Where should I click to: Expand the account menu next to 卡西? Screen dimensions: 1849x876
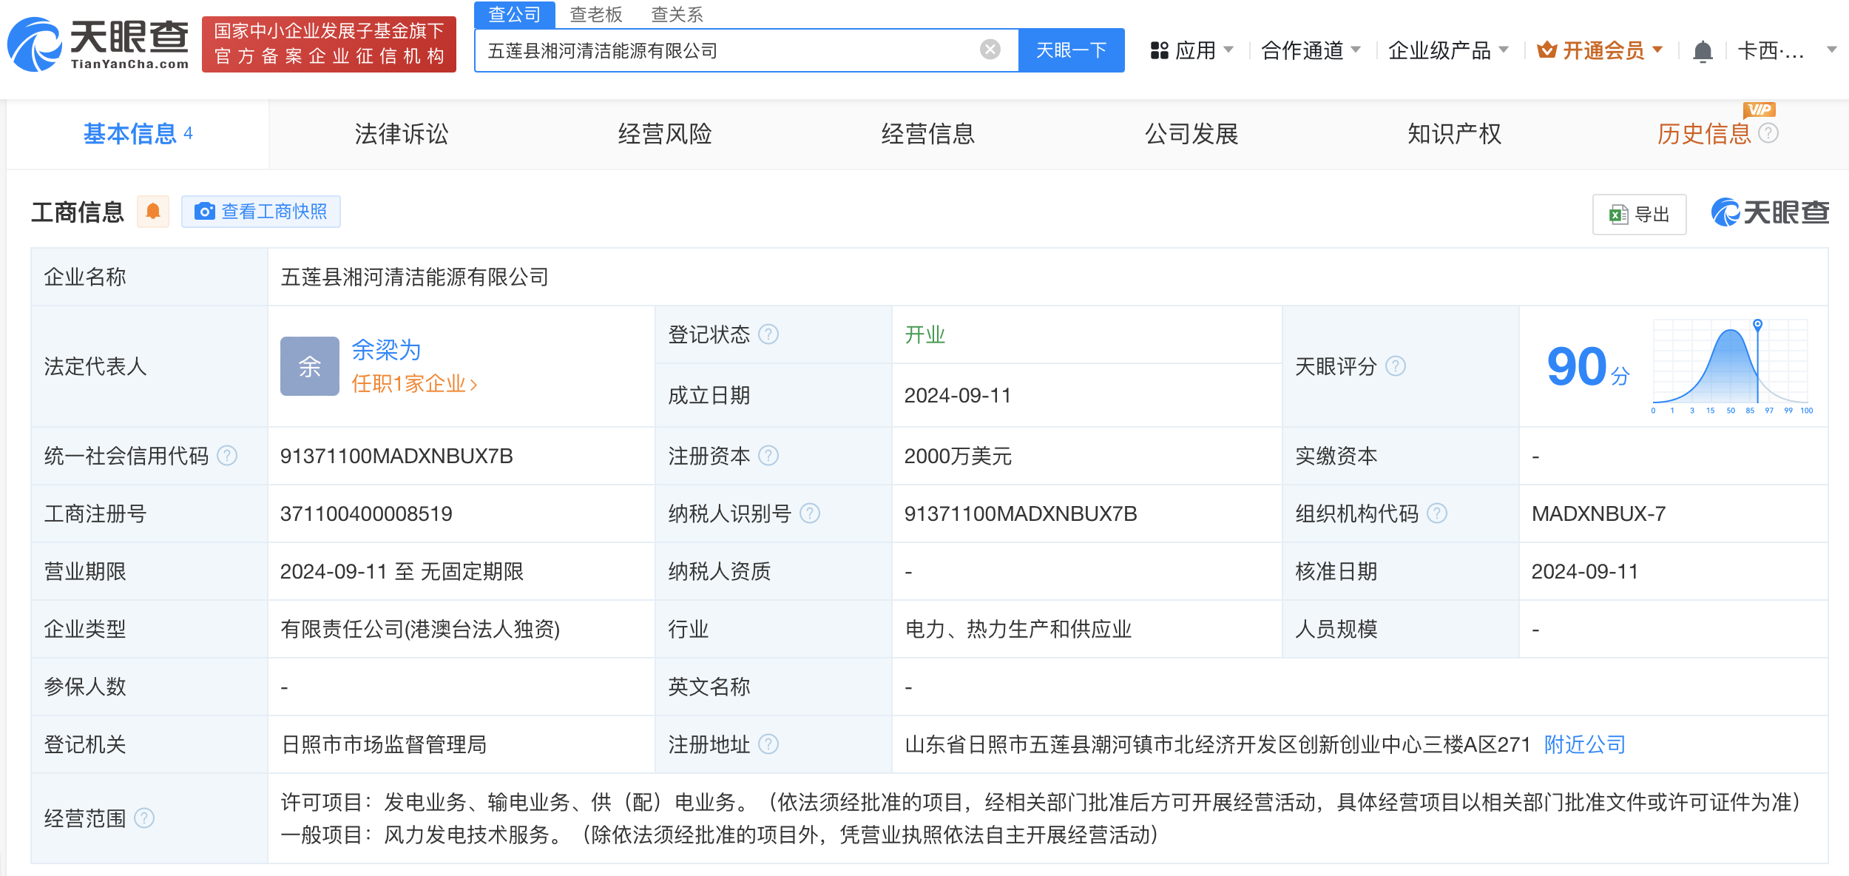(1831, 50)
